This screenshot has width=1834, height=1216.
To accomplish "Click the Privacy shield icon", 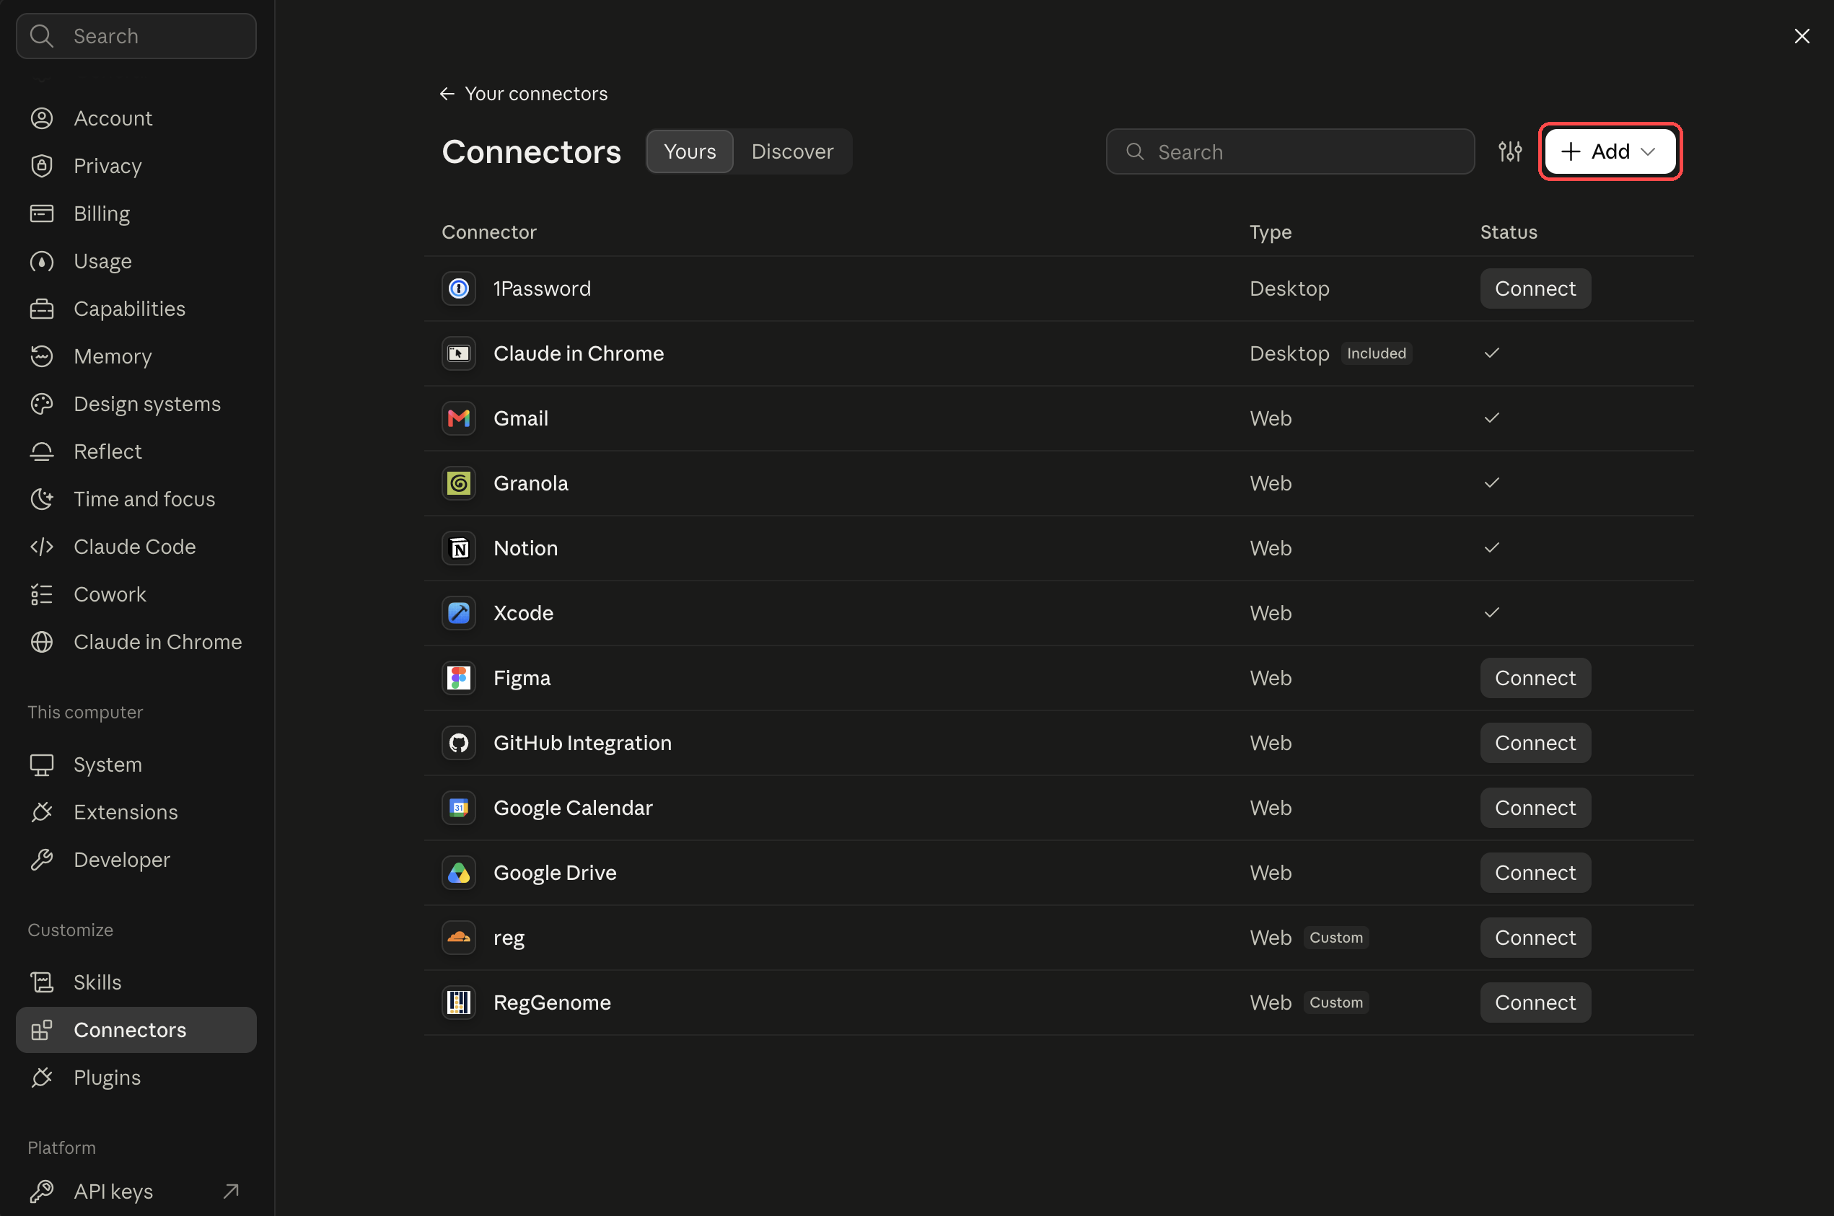I will 42,165.
